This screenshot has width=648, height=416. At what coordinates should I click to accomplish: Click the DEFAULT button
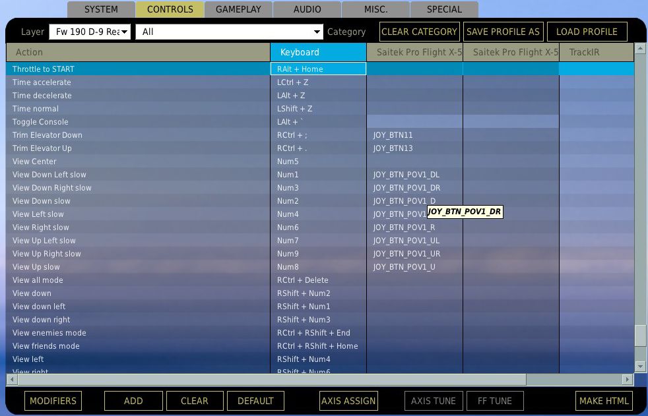pyautogui.click(x=255, y=400)
